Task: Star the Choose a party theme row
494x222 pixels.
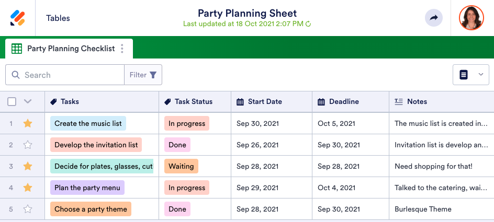Action: (x=28, y=209)
